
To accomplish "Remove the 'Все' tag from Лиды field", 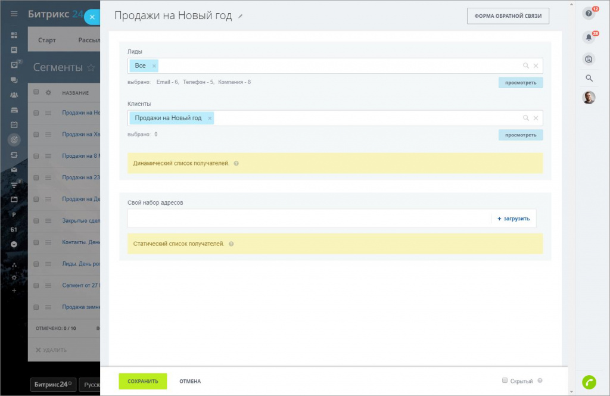I will [154, 66].
